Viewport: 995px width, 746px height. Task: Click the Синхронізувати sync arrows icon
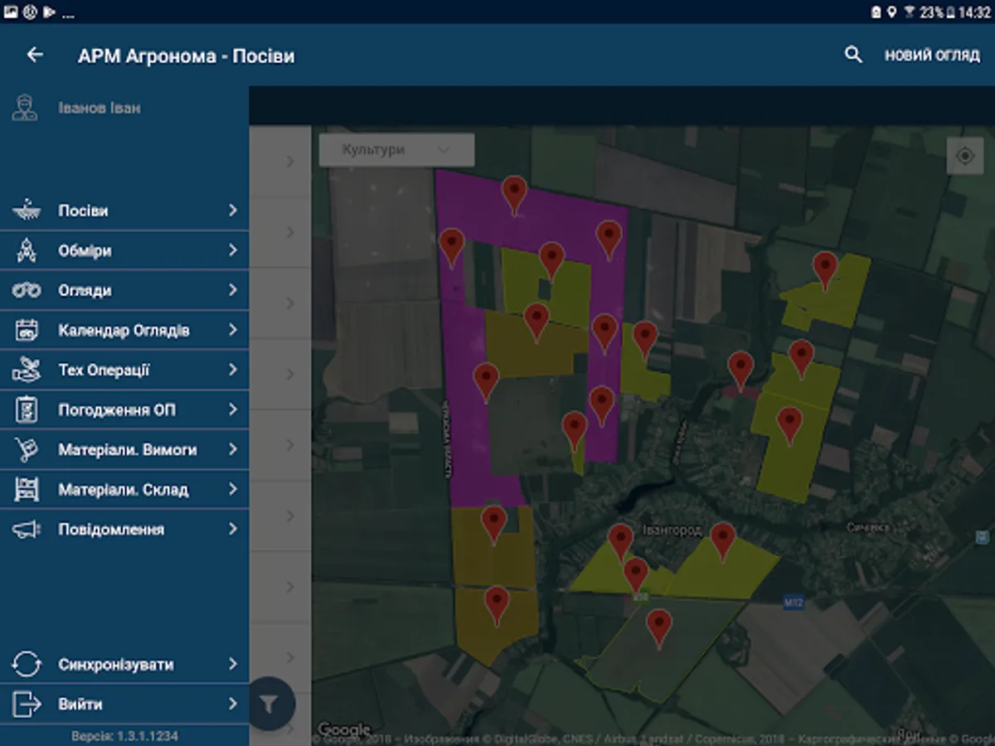tap(27, 665)
